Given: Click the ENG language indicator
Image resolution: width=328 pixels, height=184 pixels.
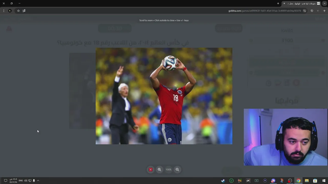Looking at the screenshot, I should pos(21,181).
